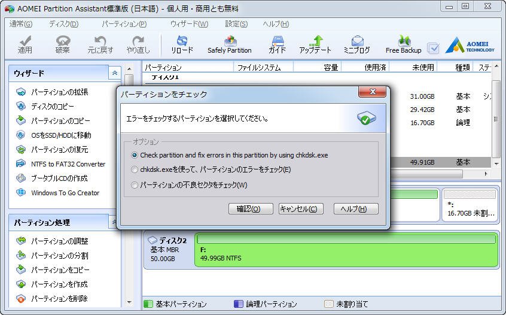Viewport: 506px width, 315px height.
Task: Collapse the パーティション処理 panel
Action: 114,222
